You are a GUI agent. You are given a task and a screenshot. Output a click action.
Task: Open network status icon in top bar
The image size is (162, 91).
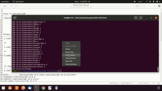click(147, 2)
